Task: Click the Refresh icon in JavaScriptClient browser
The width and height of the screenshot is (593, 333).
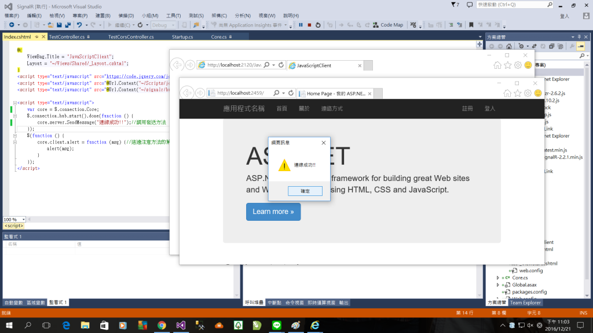Action: pyautogui.click(x=281, y=65)
